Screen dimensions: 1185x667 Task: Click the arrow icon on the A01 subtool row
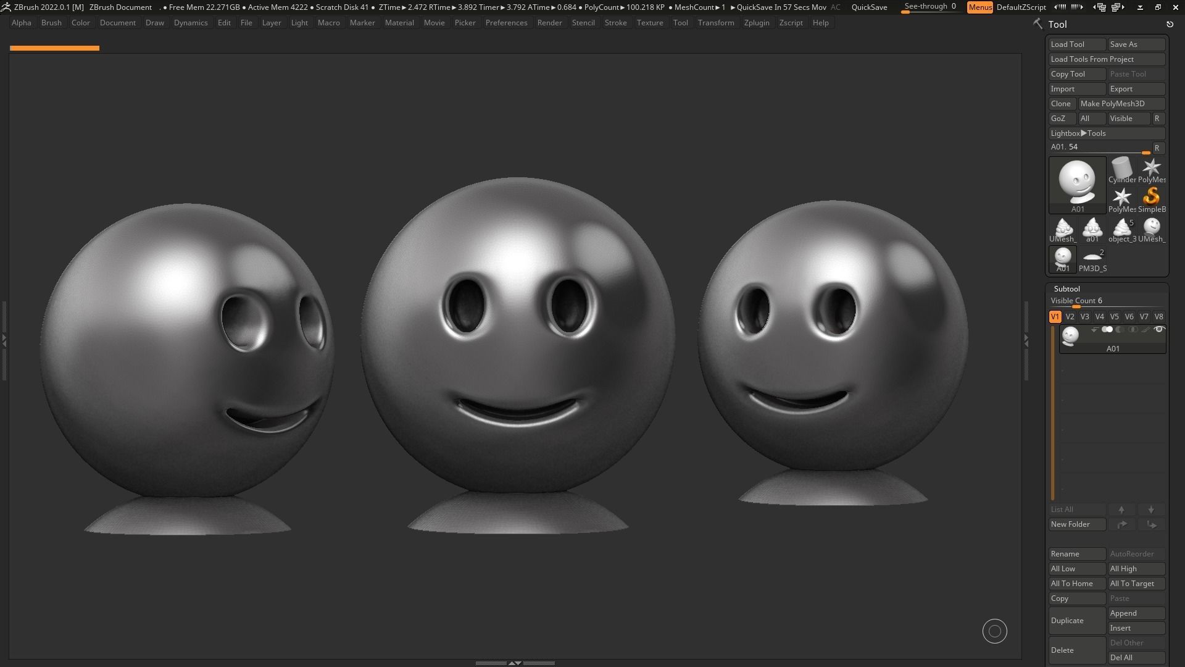pyautogui.click(x=1094, y=330)
